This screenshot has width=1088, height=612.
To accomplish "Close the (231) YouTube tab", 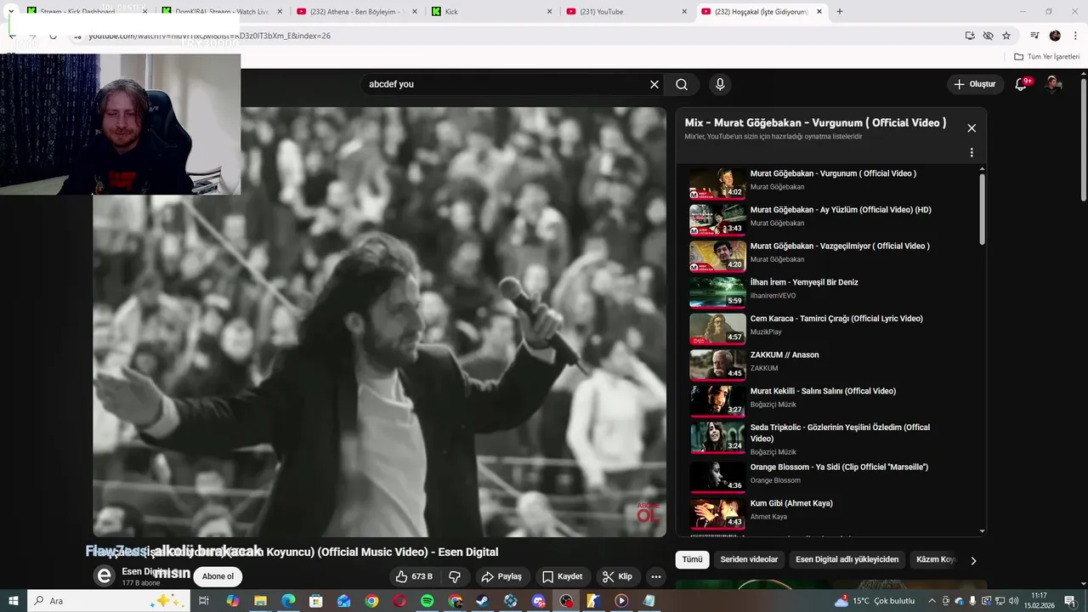I will tap(684, 11).
